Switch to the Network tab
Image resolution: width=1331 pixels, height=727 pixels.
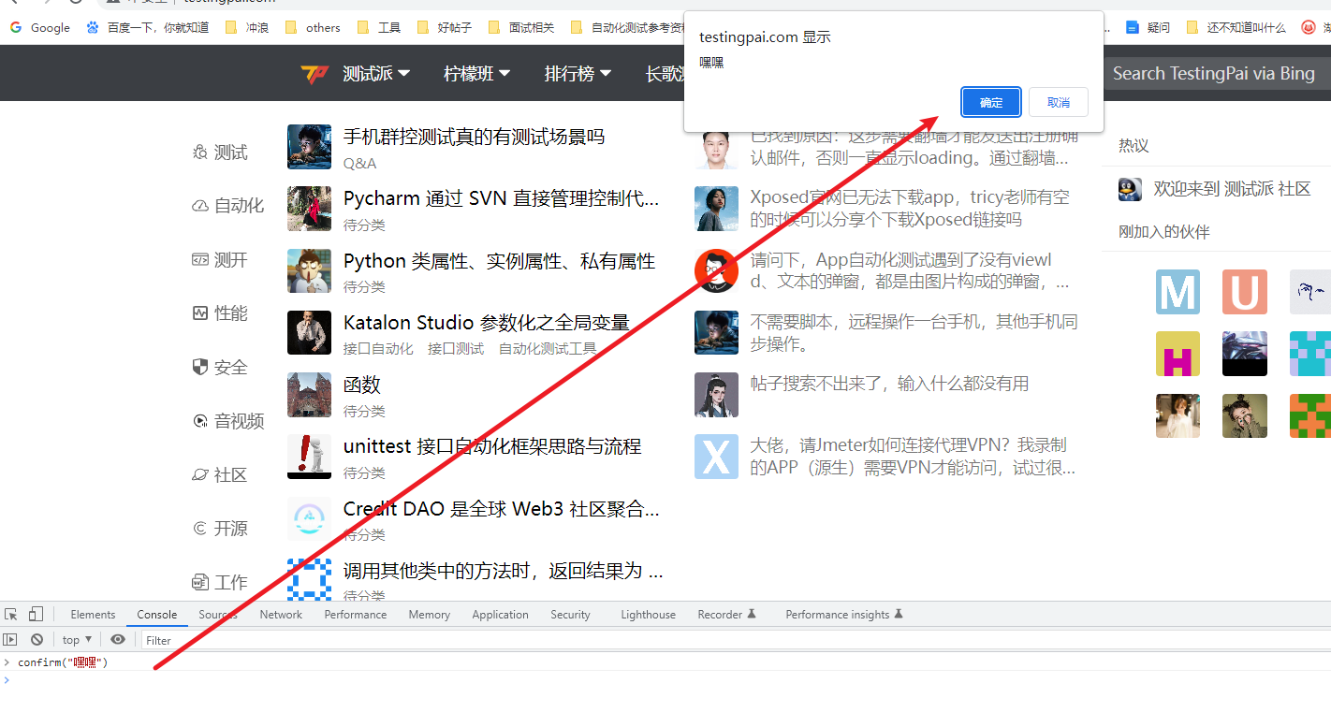281,615
